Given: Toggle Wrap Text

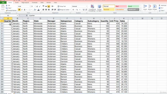Looking at the screenshot, I should point(62,6).
